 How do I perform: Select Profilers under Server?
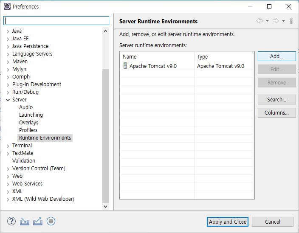28,130
